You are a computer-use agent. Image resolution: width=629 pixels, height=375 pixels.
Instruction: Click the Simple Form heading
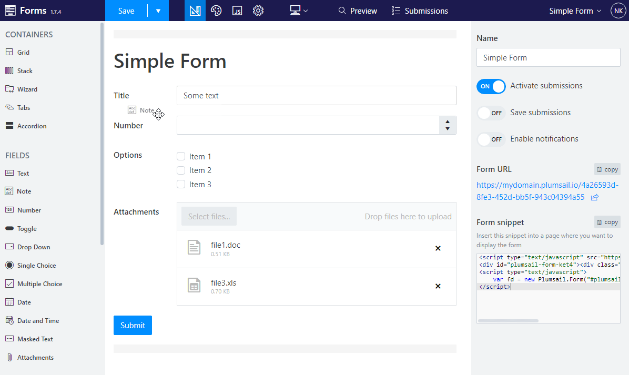tap(170, 62)
